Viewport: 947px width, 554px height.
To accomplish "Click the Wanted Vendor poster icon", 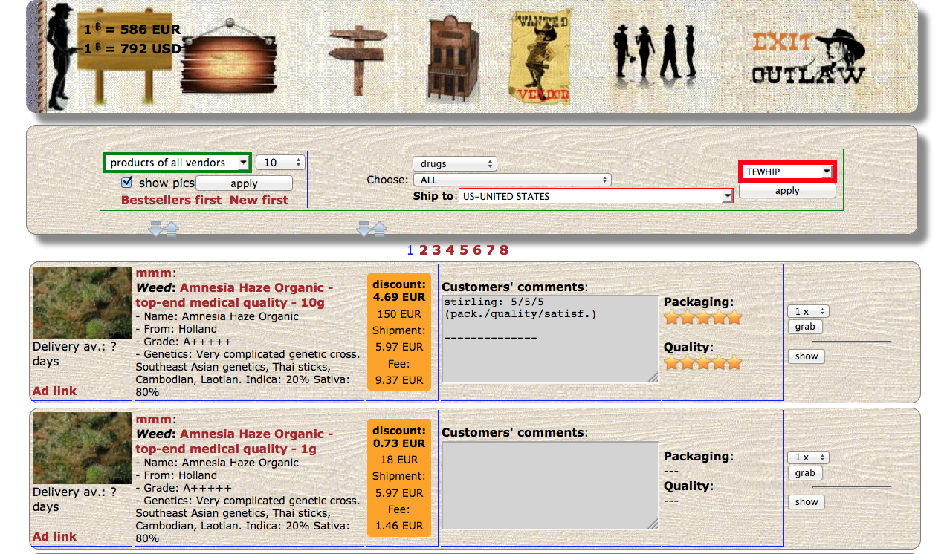I will pos(542,57).
